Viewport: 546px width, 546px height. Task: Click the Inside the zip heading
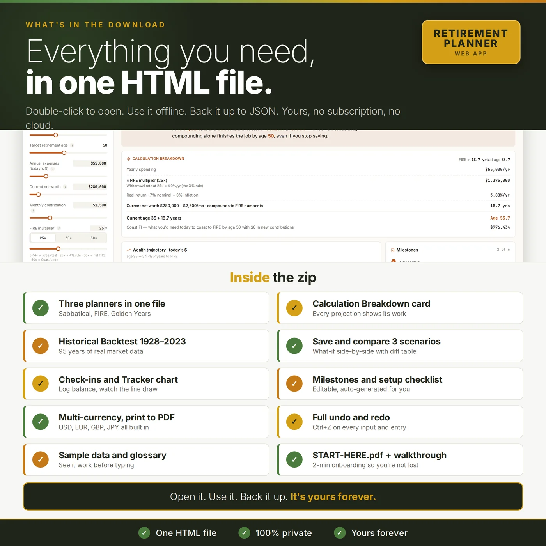pos(273,277)
